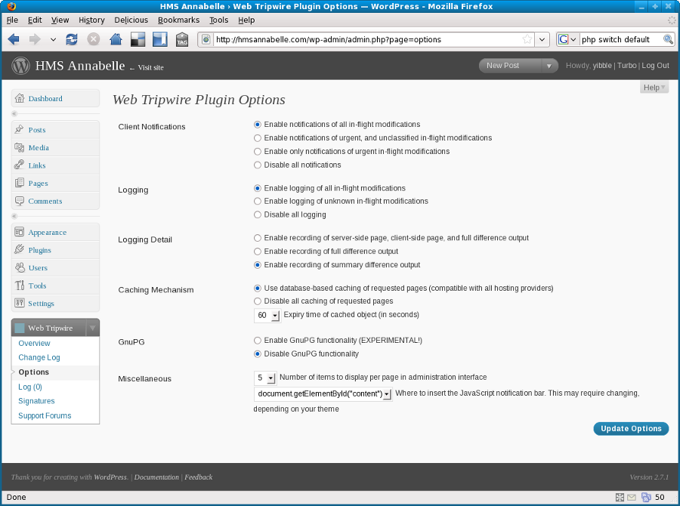Image resolution: width=680 pixels, height=506 pixels.
Task: Open the Change Log link
Action: pyautogui.click(x=39, y=357)
